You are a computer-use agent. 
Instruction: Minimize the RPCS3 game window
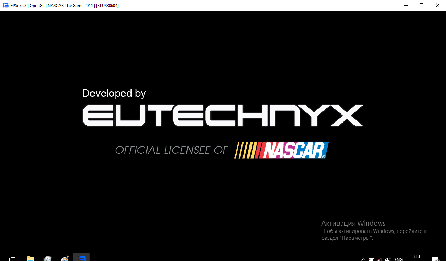pos(406,5)
